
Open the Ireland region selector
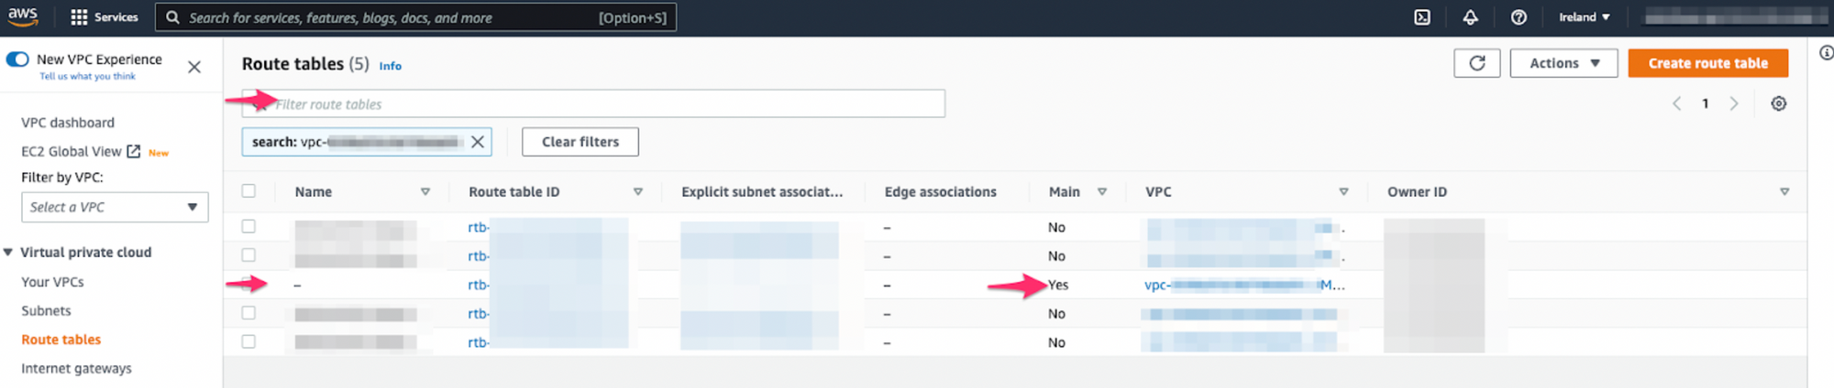pos(1584,17)
